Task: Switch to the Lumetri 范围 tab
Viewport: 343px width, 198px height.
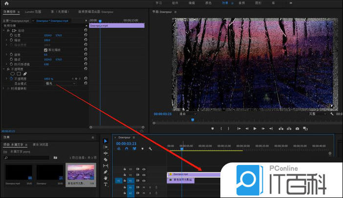Action: point(32,11)
